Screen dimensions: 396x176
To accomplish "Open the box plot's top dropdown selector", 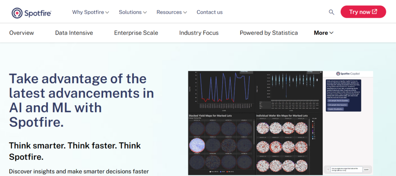I will (313, 72).
